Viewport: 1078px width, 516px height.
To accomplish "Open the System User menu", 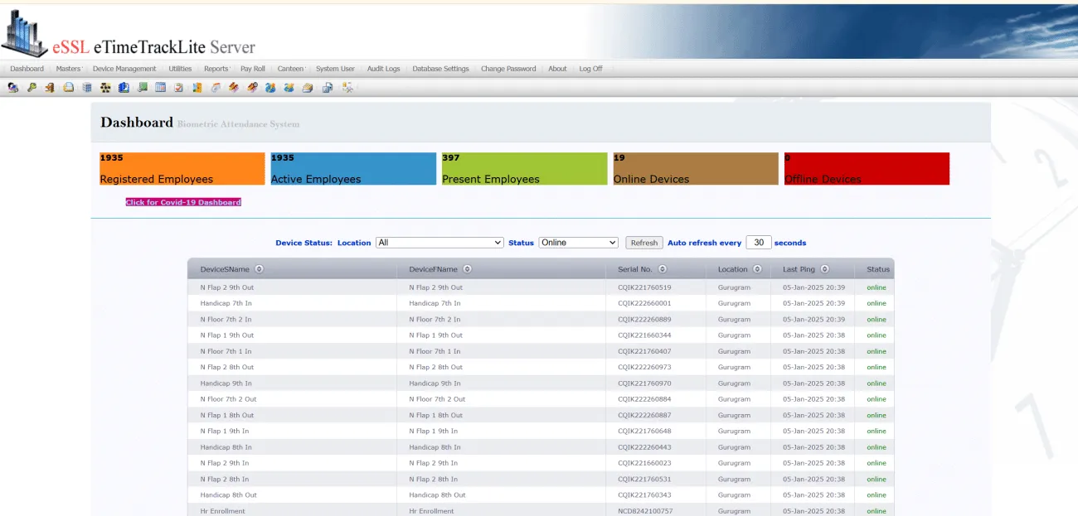I will pyautogui.click(x=335, y=69).
